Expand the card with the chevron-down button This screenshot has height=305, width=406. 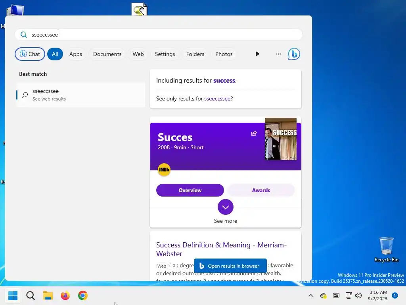click(x=226, y=207)
